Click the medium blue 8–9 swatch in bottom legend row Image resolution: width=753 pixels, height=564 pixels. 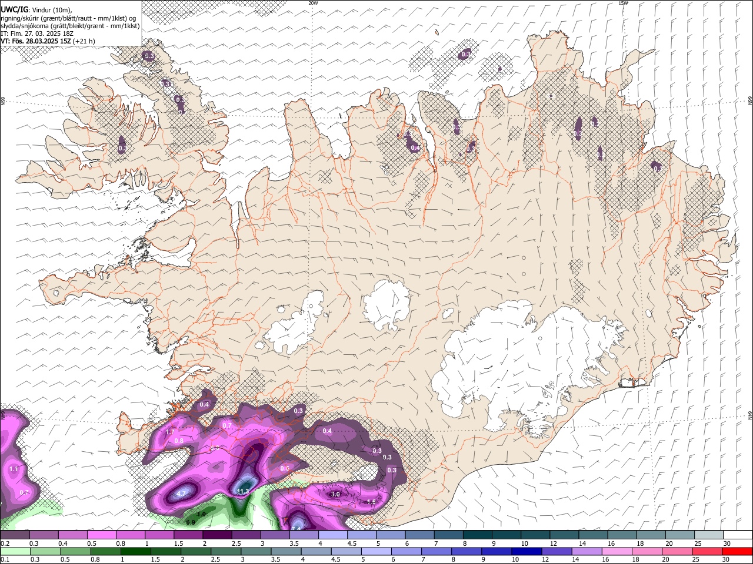click(467, 551)
